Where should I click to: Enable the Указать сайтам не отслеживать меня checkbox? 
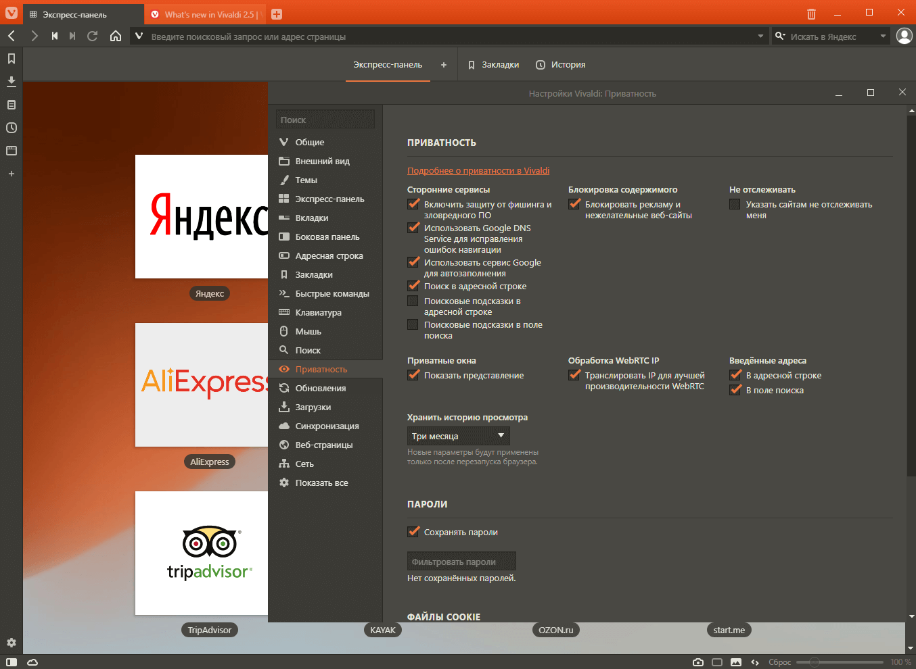(735, 203)
